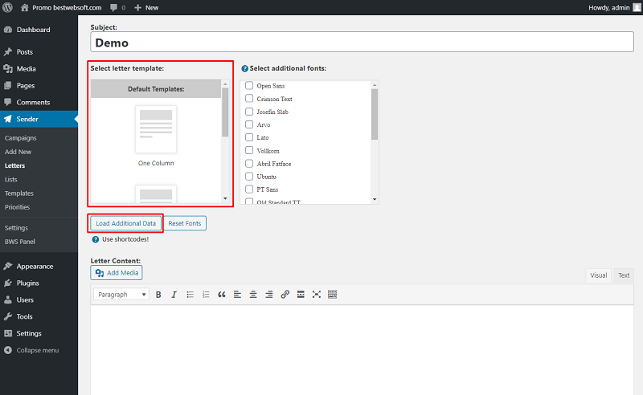
Task: Check the Crimson Text font checkbox
Action: (x=249, y=98)
